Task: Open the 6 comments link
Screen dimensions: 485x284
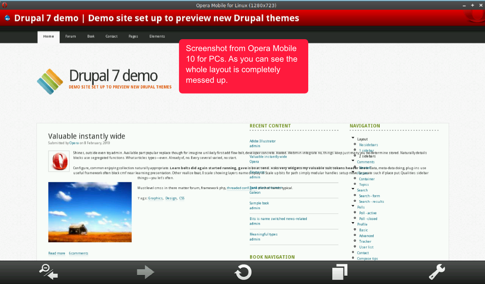Action: pyautogui.click(x=78, y=253)
